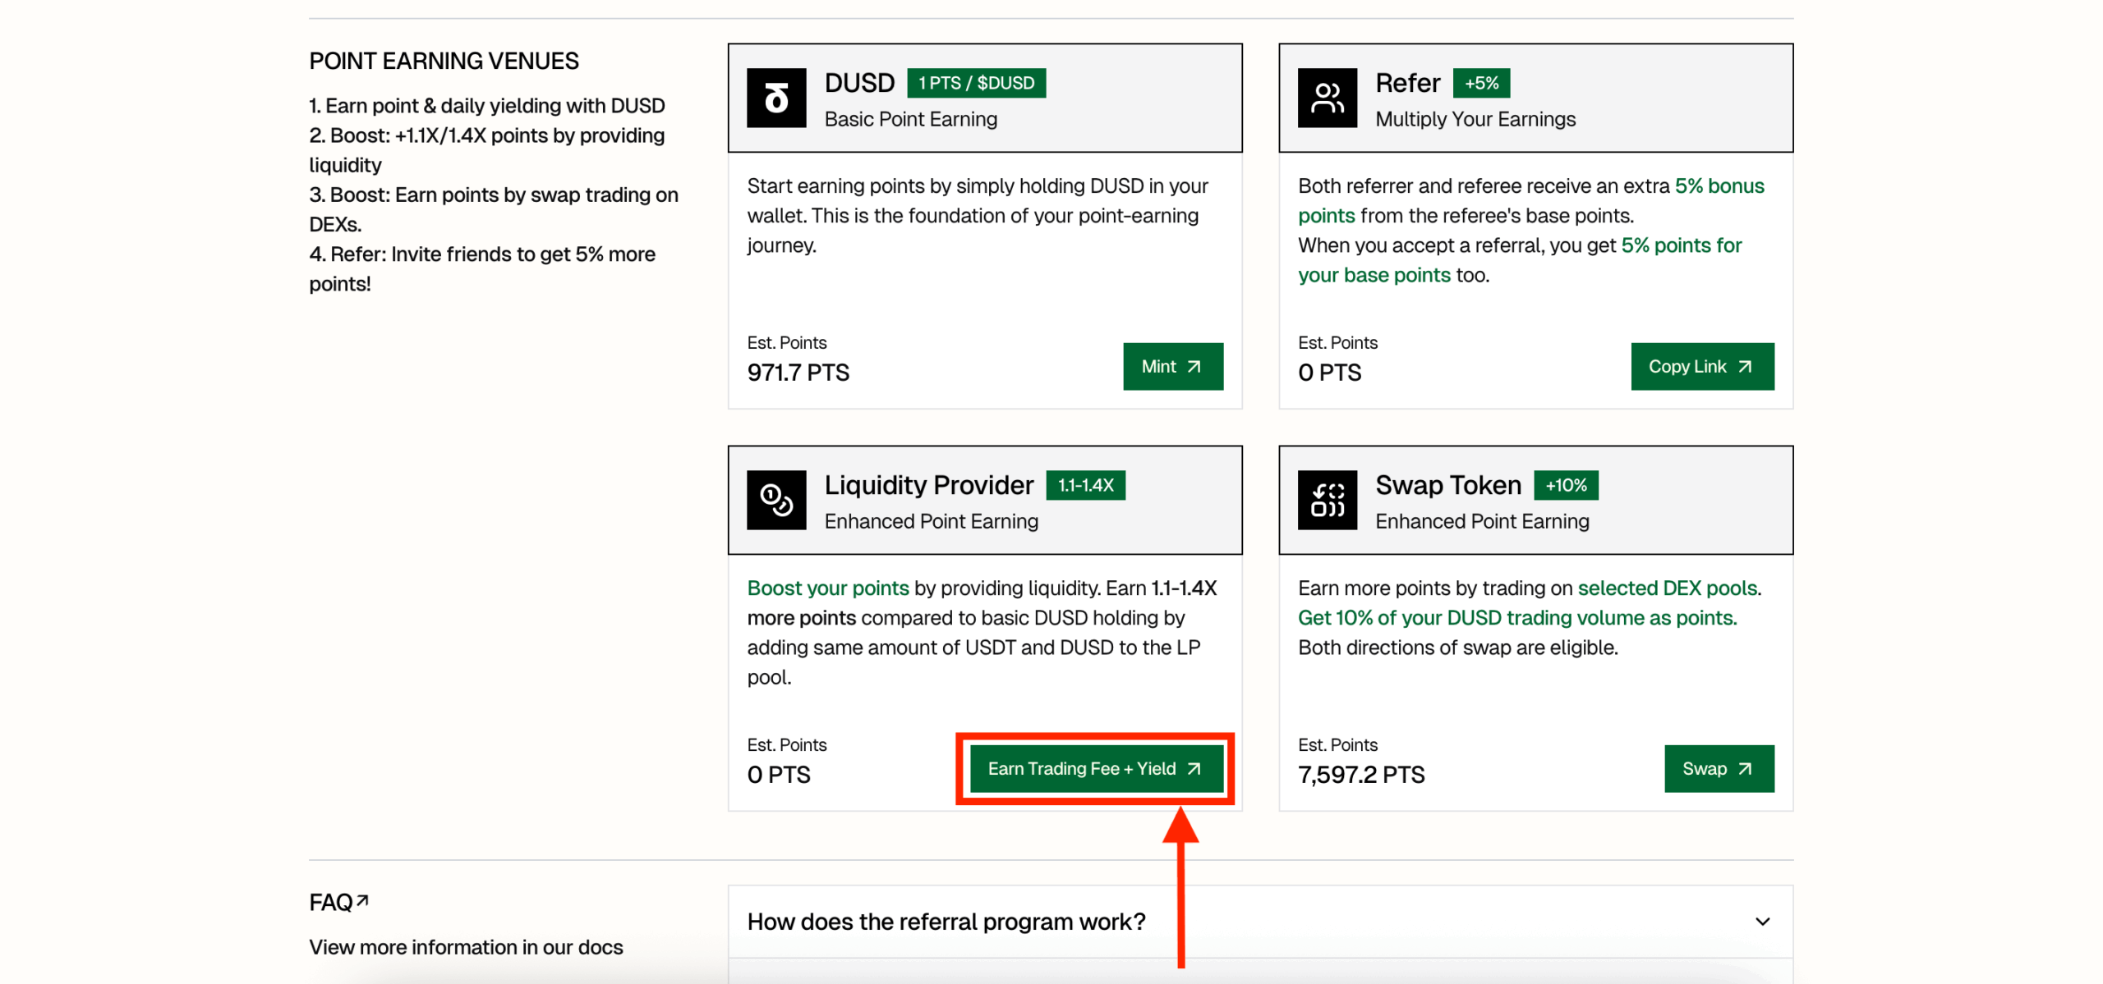Image resolution: width=2103 pixels, height=984 pixels.
Task: Click the 1 PTS / $DUSD badge
Action: 976,83
